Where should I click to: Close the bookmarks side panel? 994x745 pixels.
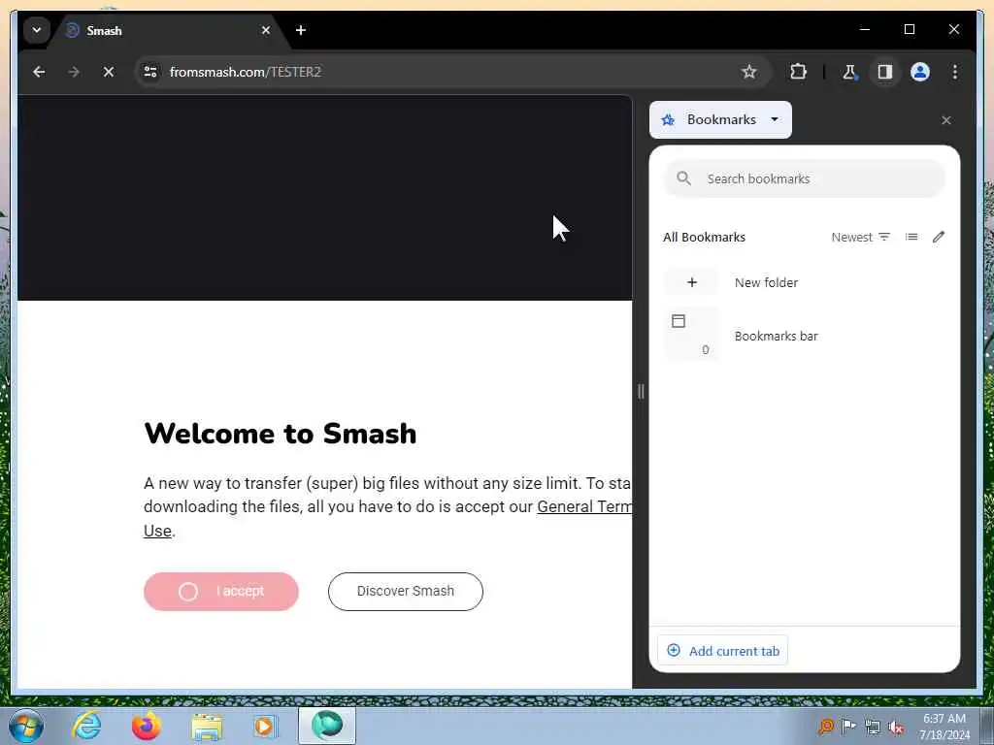(945, 120)
